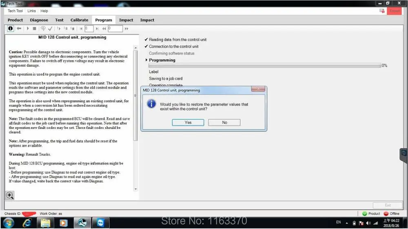Show hidden system tray icons

[x=347, y=223]
